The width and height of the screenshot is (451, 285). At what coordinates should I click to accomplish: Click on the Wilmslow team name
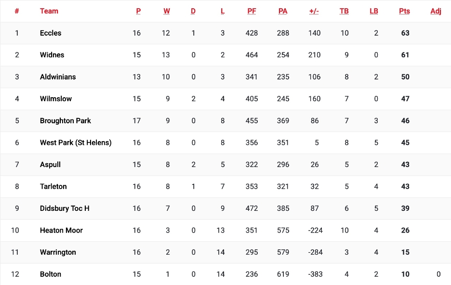click(56, 99)
